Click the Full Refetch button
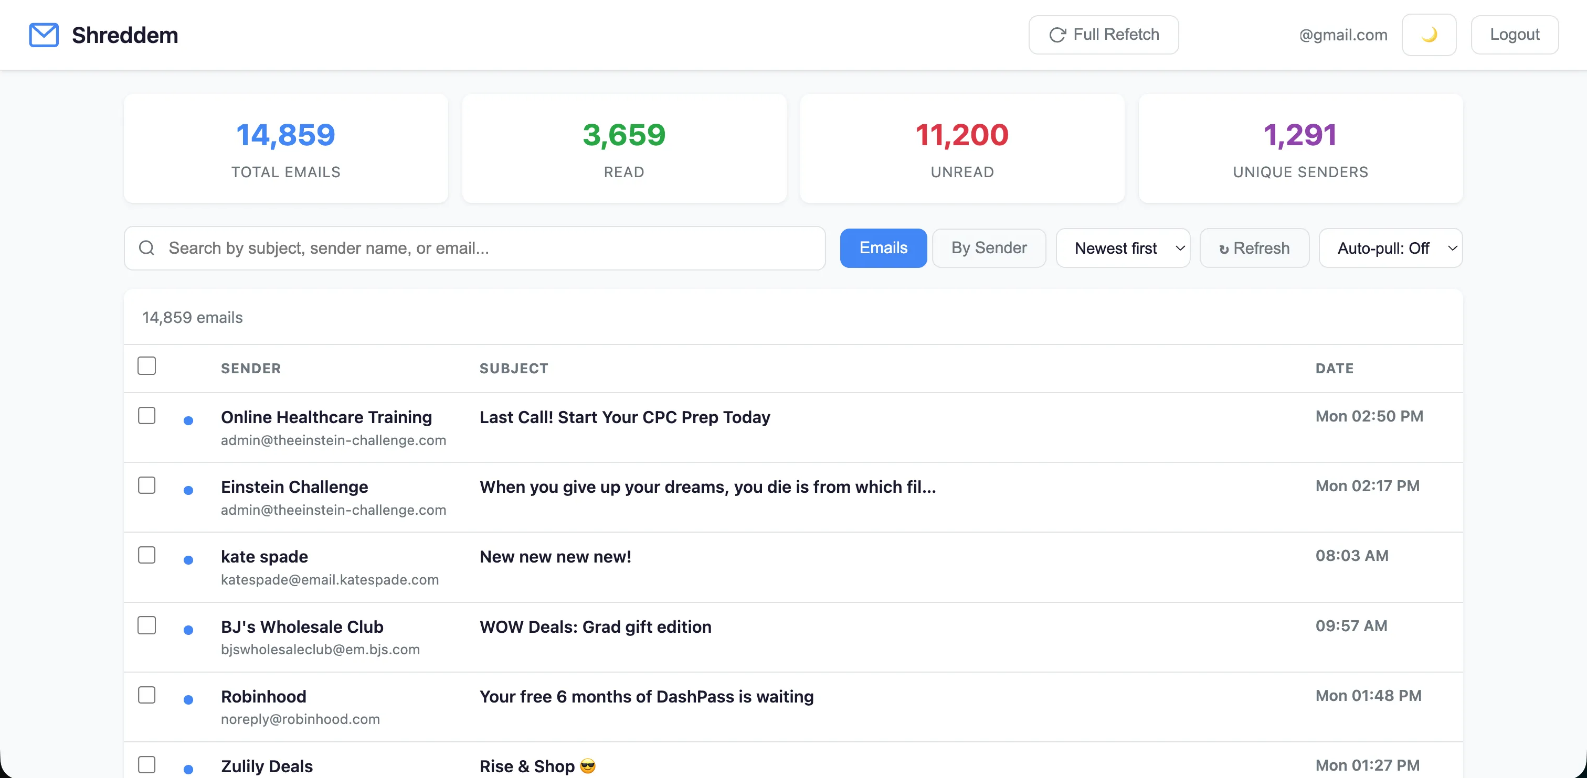1587x778 pixels. (x=1103, y=35)
